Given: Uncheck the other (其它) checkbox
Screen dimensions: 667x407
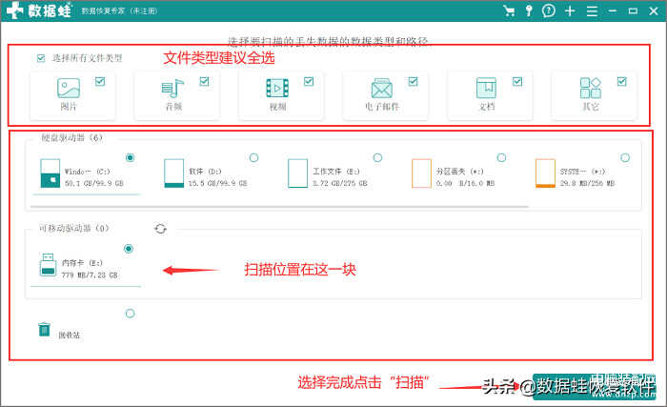Looking at the screenshot, I should click(x=622, y=81).
